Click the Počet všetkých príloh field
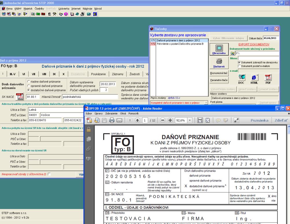This screenshot has width=290, height=224. [x=104, y=90]
